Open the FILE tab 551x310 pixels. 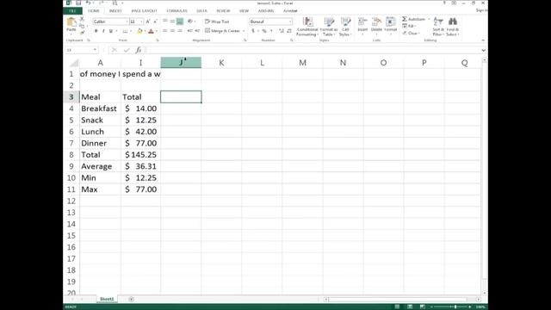coord(72,11)
